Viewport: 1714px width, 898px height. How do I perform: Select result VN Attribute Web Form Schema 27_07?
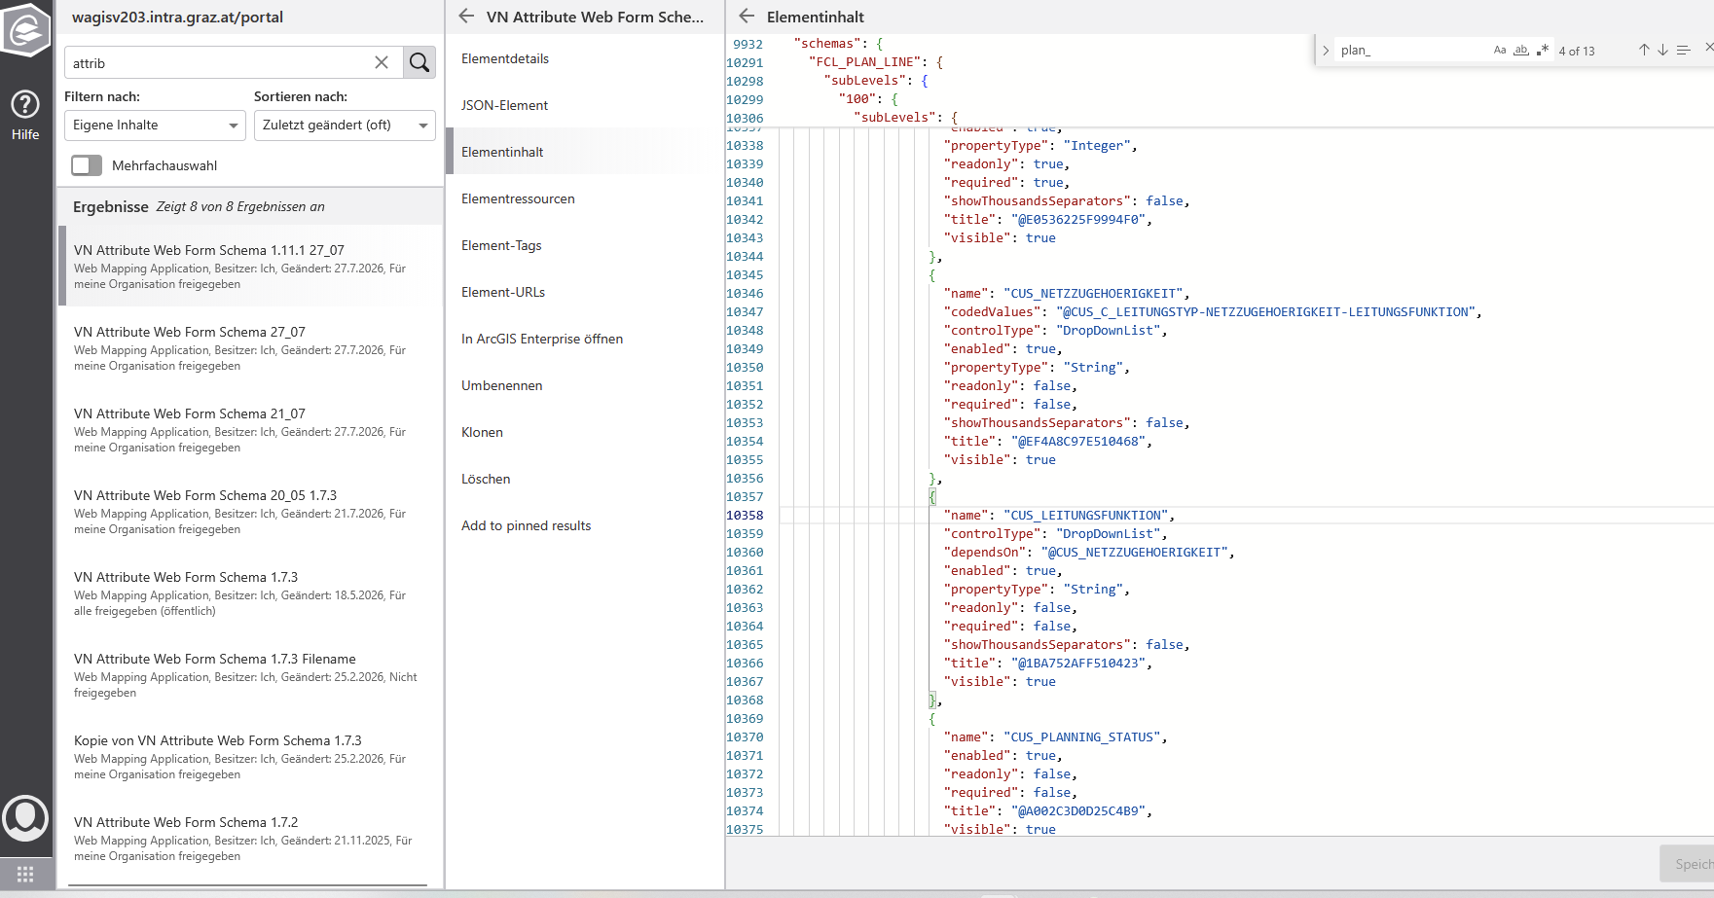[x=249, y=348]
